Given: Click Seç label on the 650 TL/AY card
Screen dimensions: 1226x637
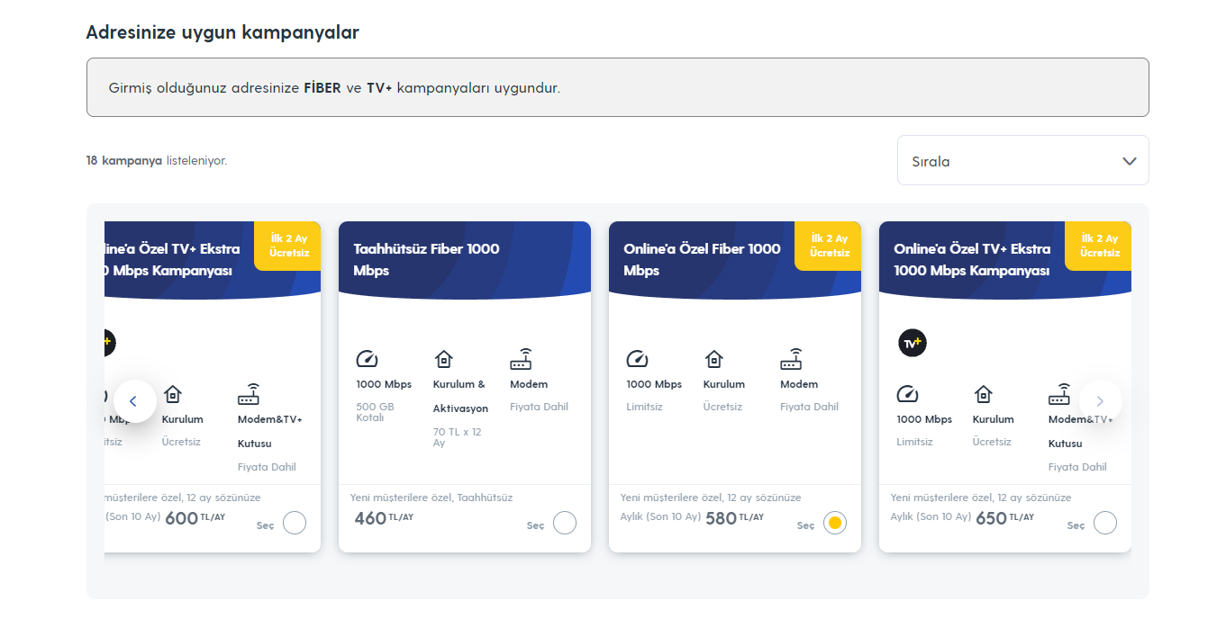Looking at the screenshot, I should click(1076, 525).
